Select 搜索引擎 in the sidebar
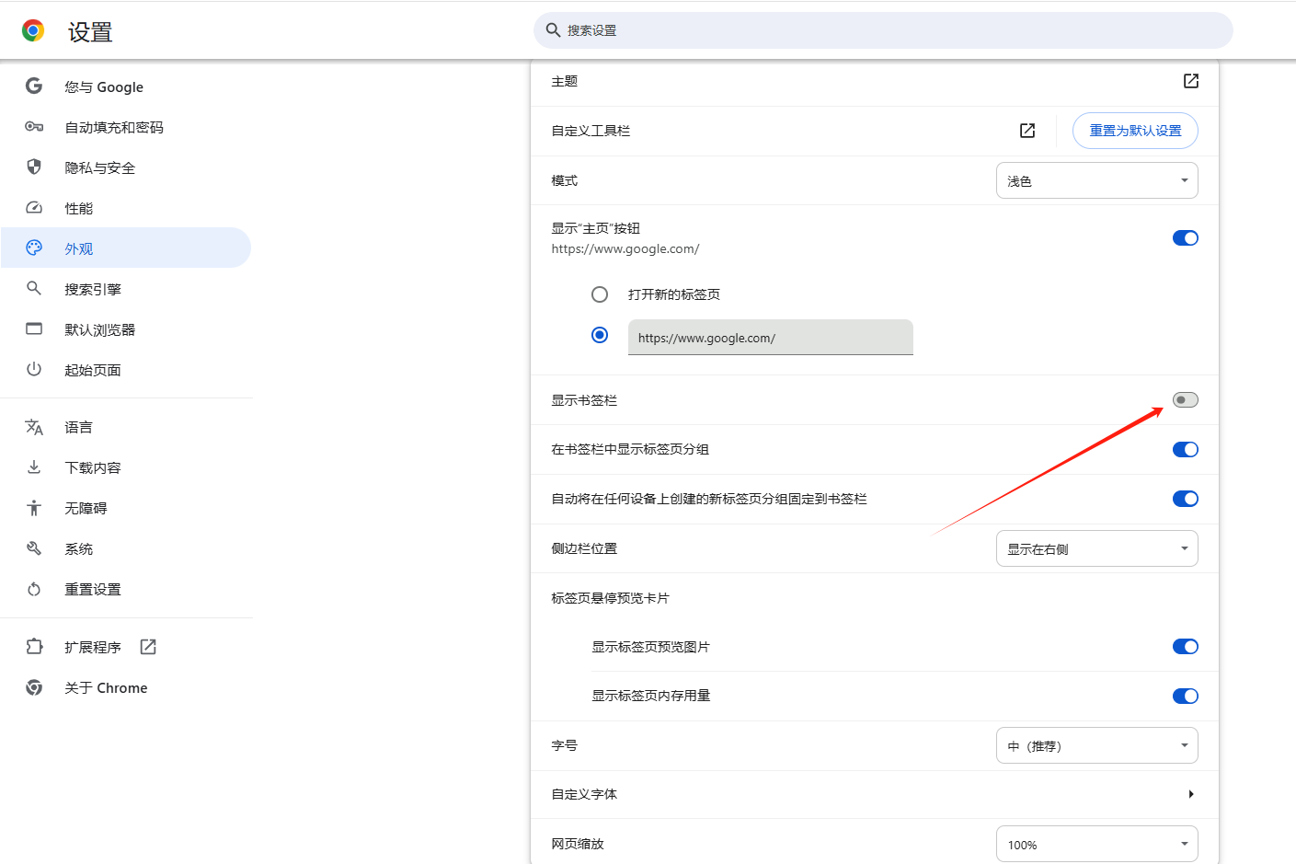 pos(126,289)
